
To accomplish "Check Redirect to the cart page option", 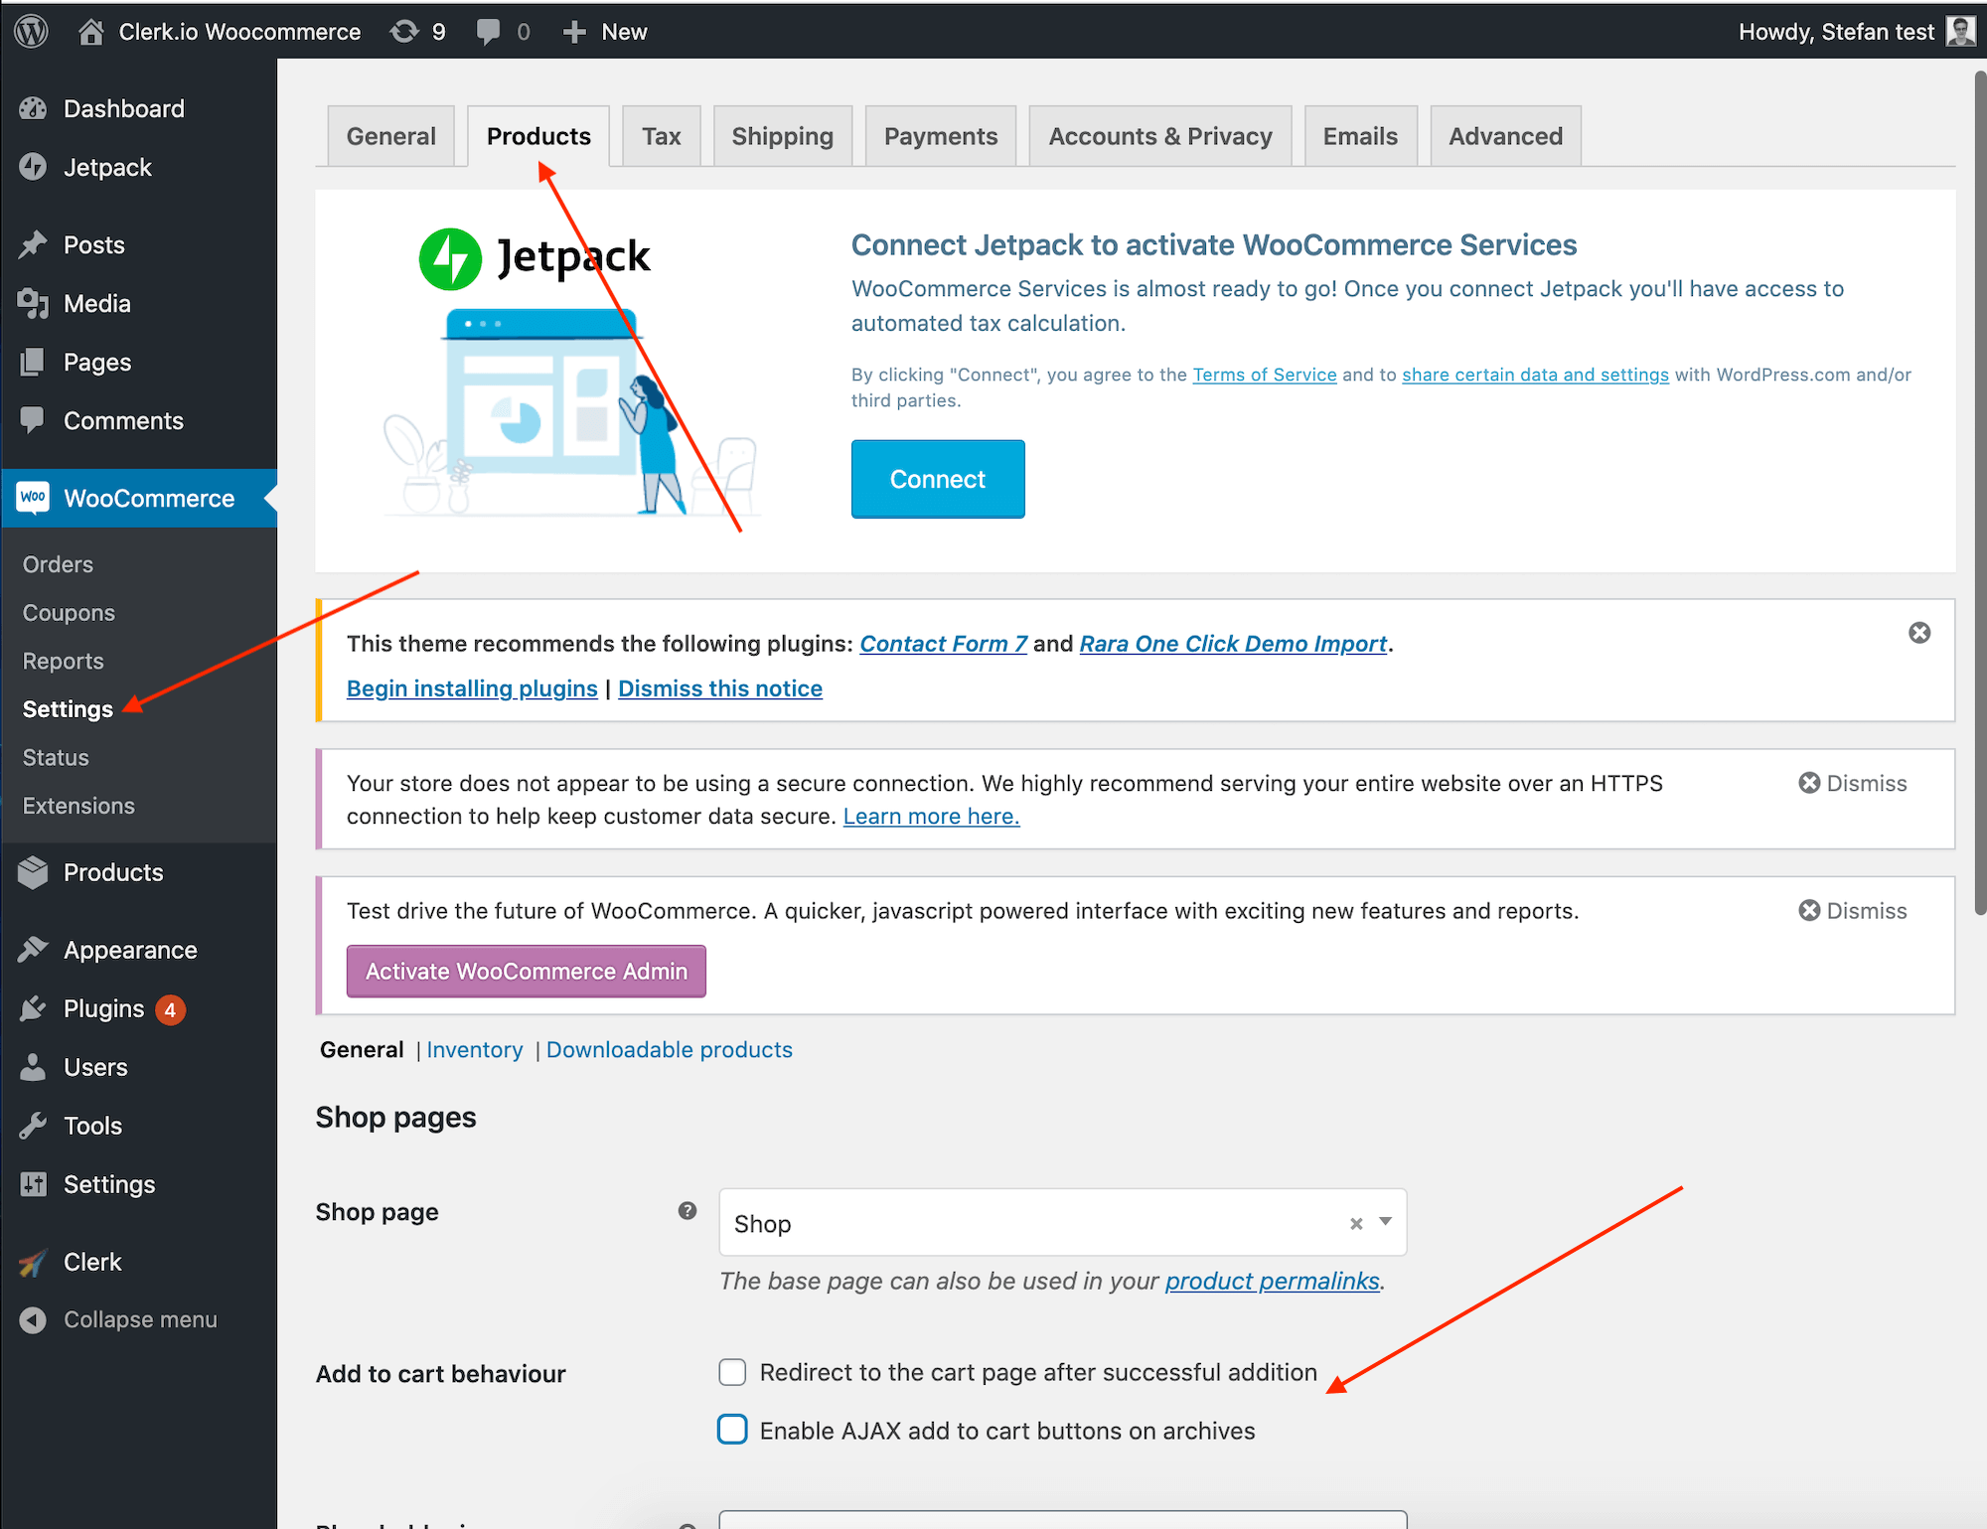I will point(732,1372).
